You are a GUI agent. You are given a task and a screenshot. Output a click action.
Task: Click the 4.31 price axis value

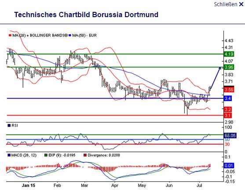(x=229, y=47)
